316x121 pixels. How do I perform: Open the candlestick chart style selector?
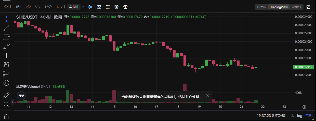pos(90,7)
